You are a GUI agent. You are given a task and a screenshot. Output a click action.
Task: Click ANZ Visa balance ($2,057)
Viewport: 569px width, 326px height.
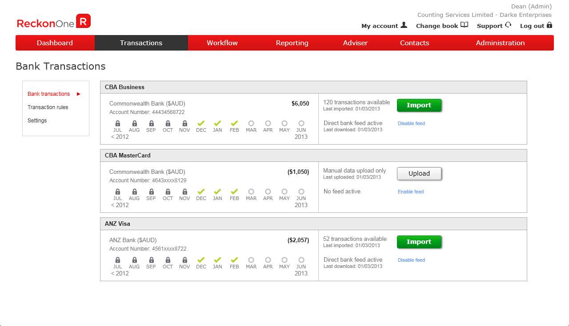coord(298,240)
